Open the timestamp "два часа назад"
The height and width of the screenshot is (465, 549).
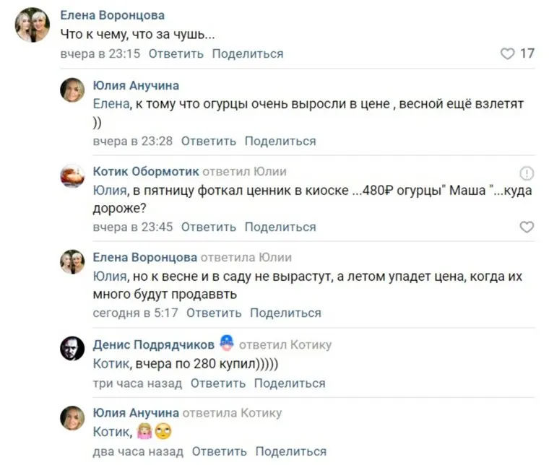pyautogui.click(x=138, y=451)
